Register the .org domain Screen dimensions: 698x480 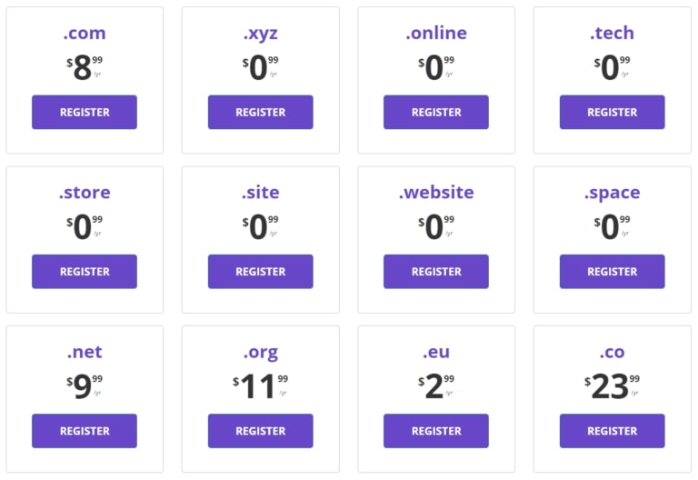pos(261,431)
